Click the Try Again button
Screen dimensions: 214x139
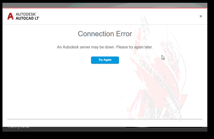(x=105, y=60)
